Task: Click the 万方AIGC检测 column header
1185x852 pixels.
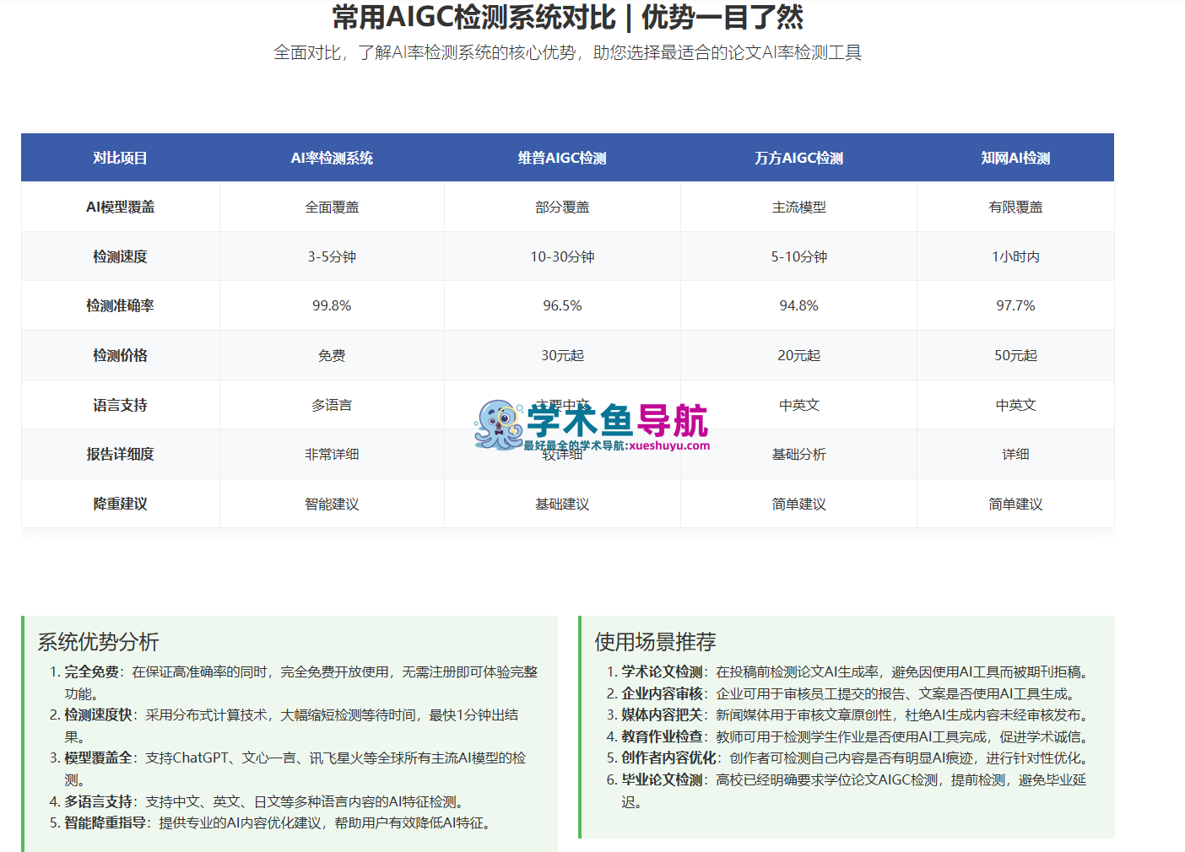Action: pyautogui.click(x=798, y=158)
